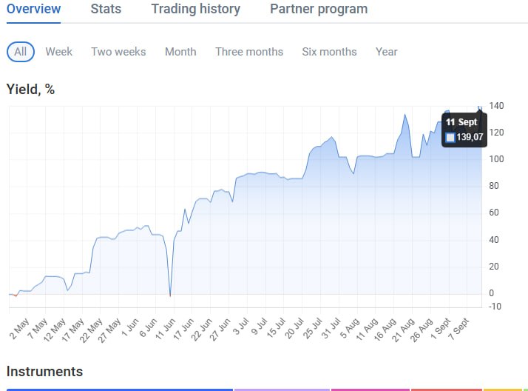This screenshot has height=391, width=528.
Task: Open the Stats tab
Action: 106,9
